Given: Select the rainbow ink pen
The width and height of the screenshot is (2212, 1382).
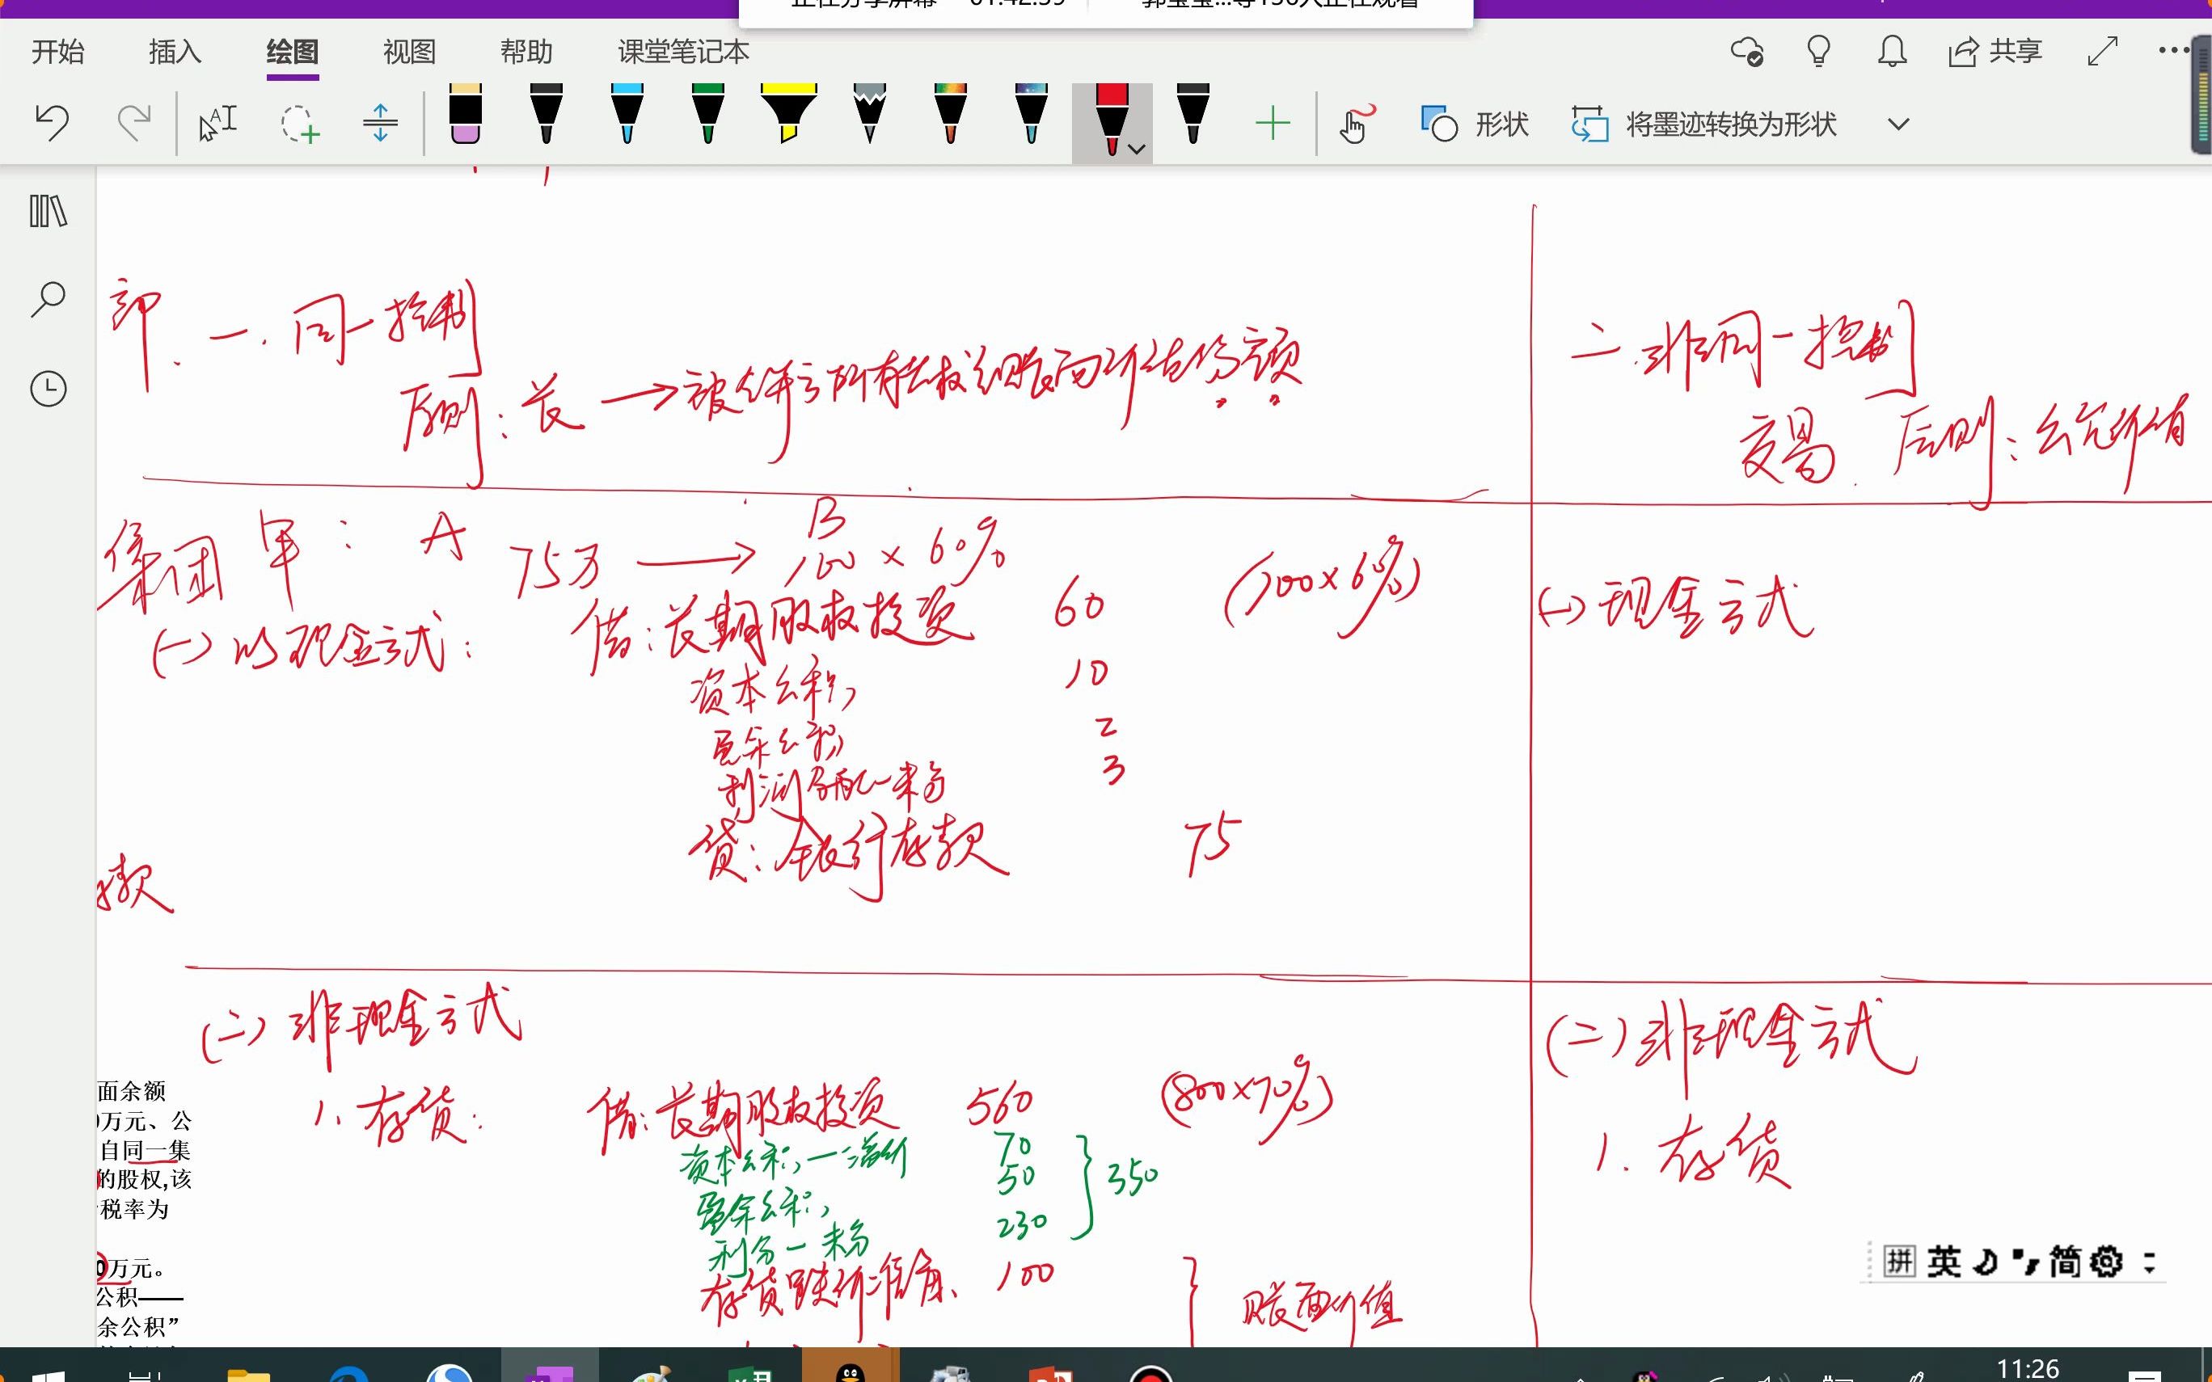Looking at the screenshot, I should point(951,114).
